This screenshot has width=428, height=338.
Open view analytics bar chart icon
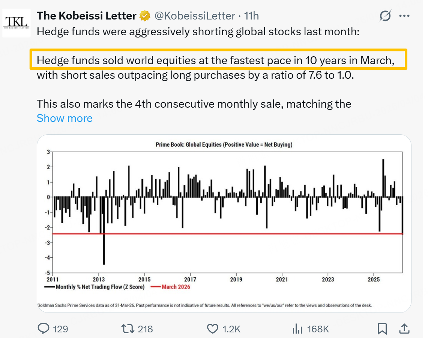297,329
